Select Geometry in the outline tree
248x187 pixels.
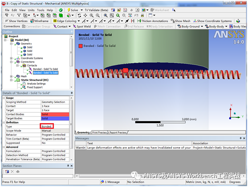[26, 44]
